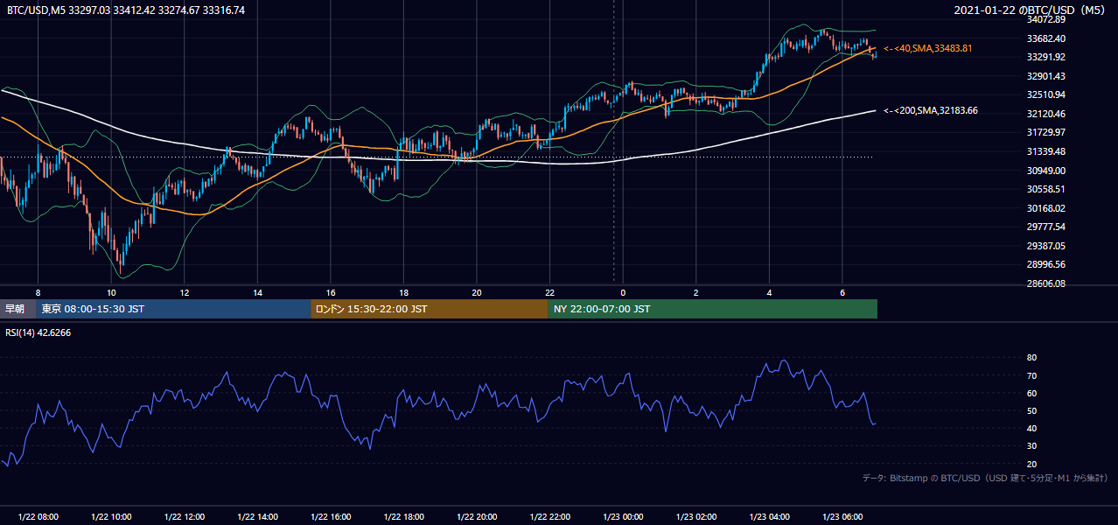Click RSI axis level 20

click(x=1032, y=464)
